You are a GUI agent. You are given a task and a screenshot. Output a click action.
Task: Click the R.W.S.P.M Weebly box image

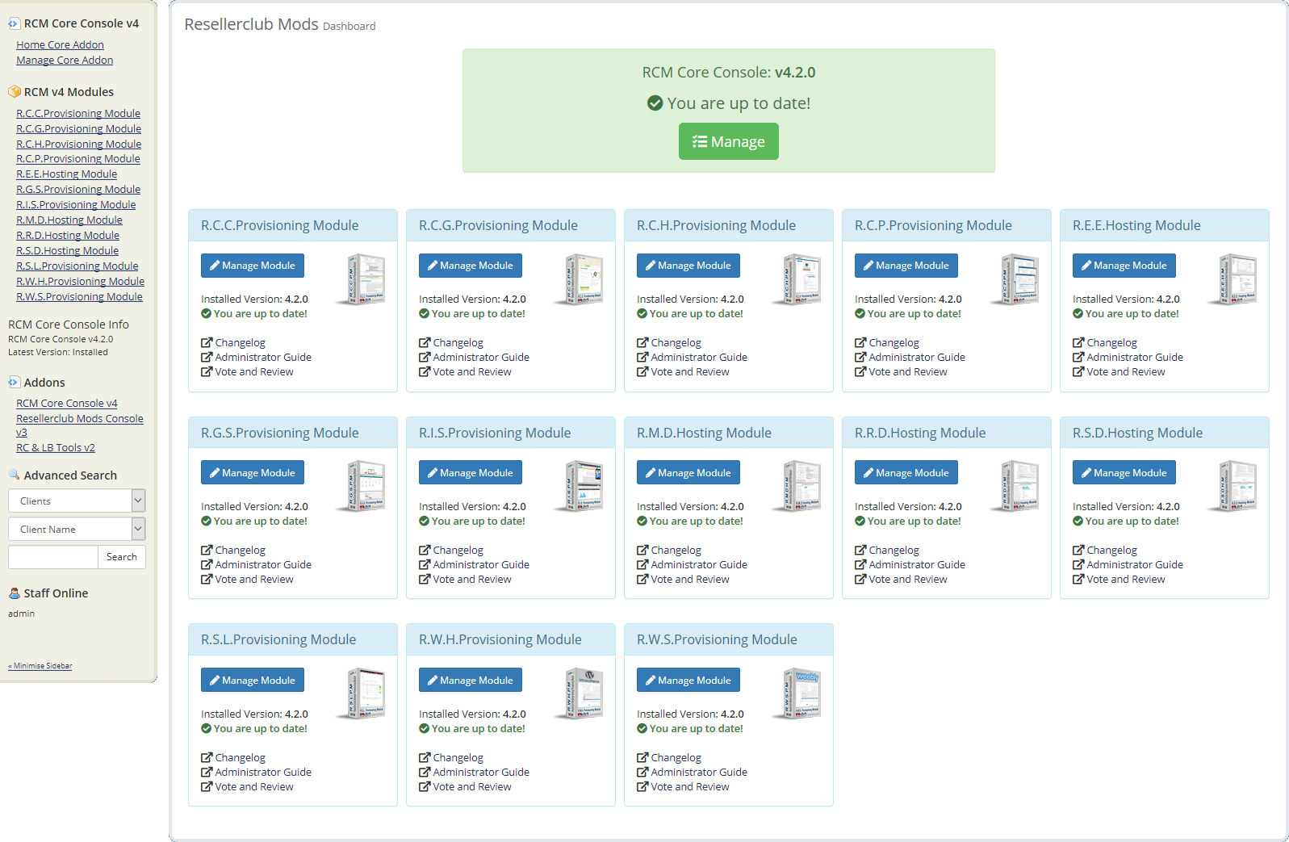click(797, 693)
